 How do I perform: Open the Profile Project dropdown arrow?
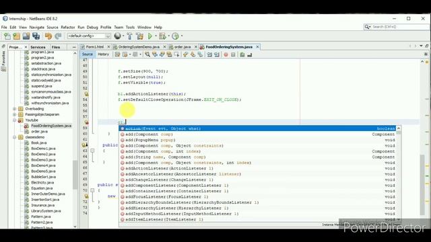point(182,36)
